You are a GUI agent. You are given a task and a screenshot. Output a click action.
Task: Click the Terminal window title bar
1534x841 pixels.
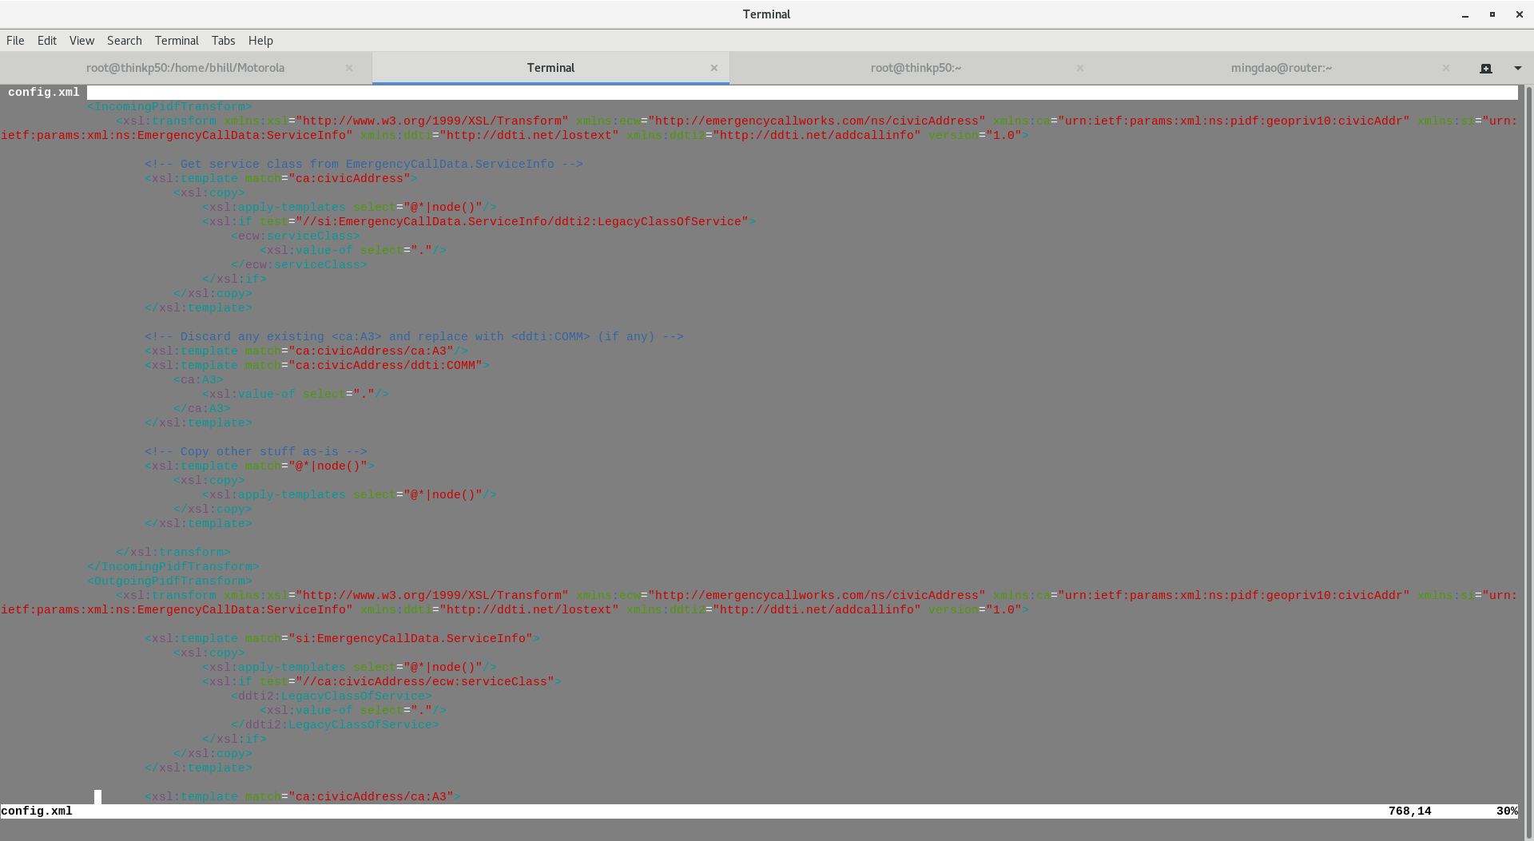pos(766,14)
